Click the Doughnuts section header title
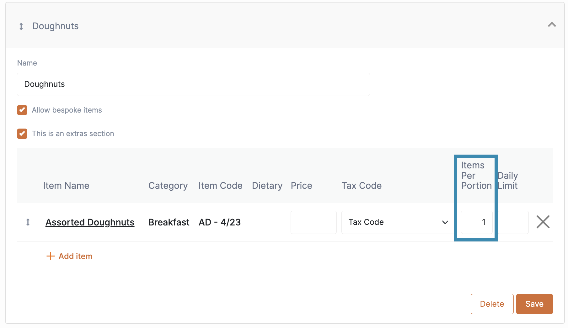 (56, 26)
